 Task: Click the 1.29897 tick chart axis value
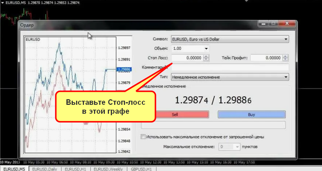tap(124, 48)
